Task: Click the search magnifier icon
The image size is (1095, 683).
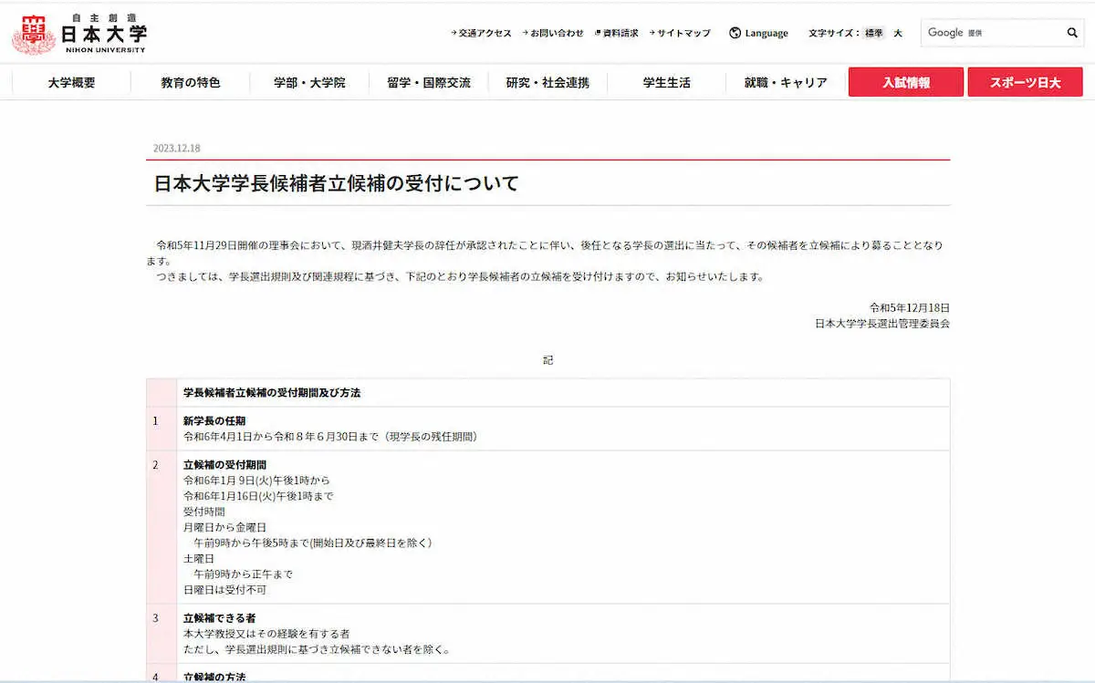Action: pos(1072,33)
